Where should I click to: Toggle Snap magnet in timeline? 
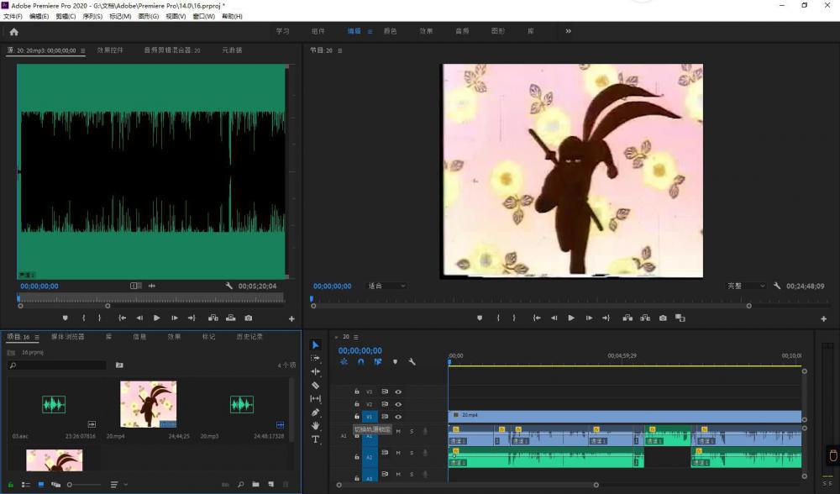point(360,361)
